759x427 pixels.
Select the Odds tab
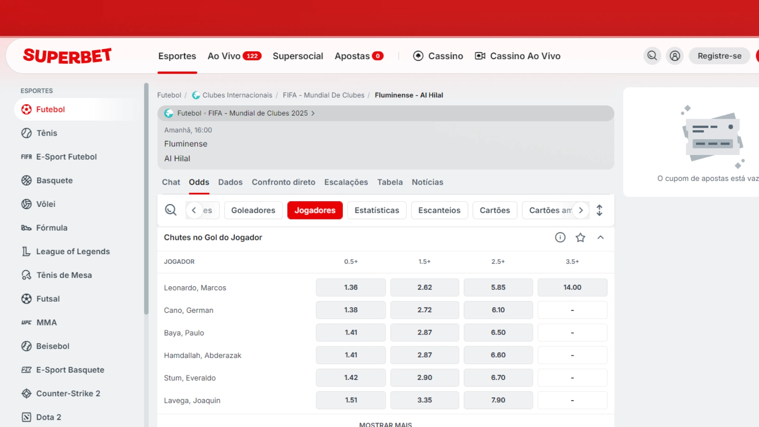coord(199,182)
